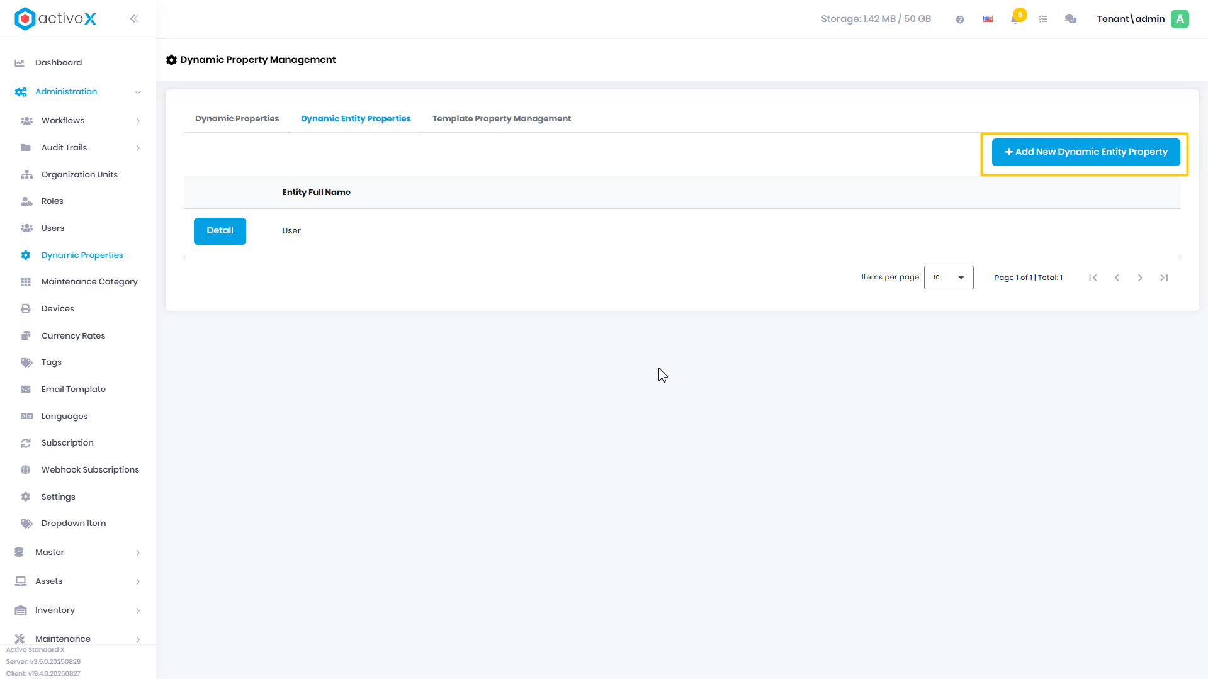The image size is (1208, 679).
Task: Click the Administration gears icon
Action: pos(20,92)
